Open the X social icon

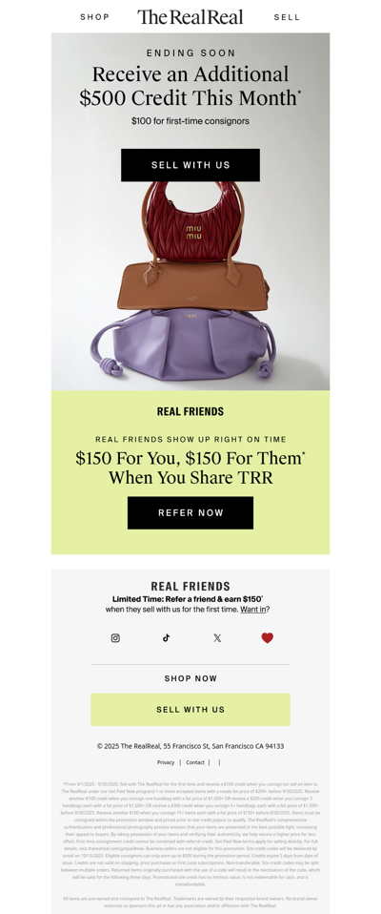[217, 637]
